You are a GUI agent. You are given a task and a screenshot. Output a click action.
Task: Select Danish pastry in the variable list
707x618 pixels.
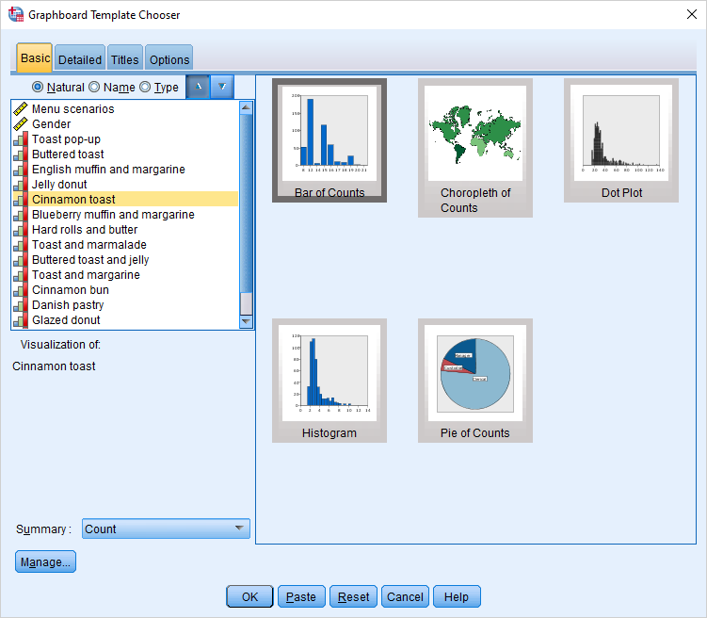pos(68,305)
